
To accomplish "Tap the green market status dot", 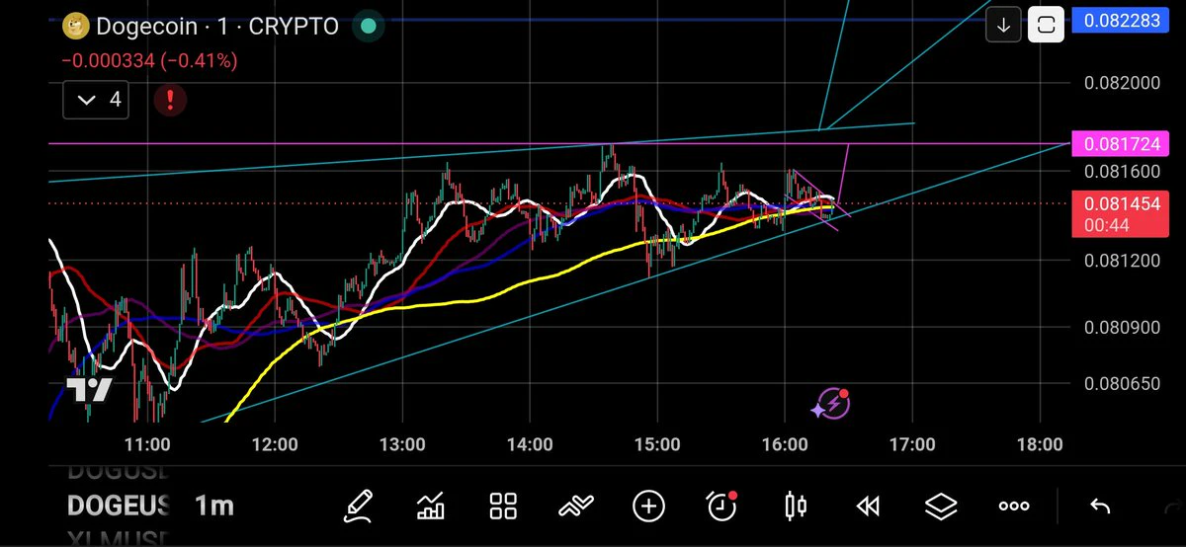I will pos(368,27).
